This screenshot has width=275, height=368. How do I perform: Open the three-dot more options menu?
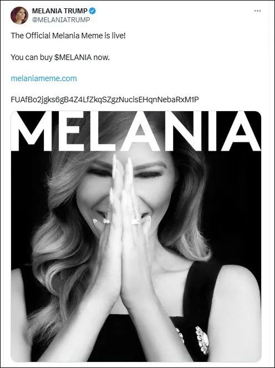click(x=257, y=11)
